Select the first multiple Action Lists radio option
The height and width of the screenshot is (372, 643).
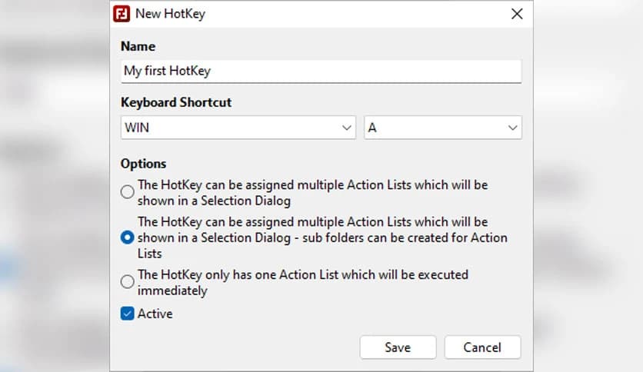click(x=128, y=192)
